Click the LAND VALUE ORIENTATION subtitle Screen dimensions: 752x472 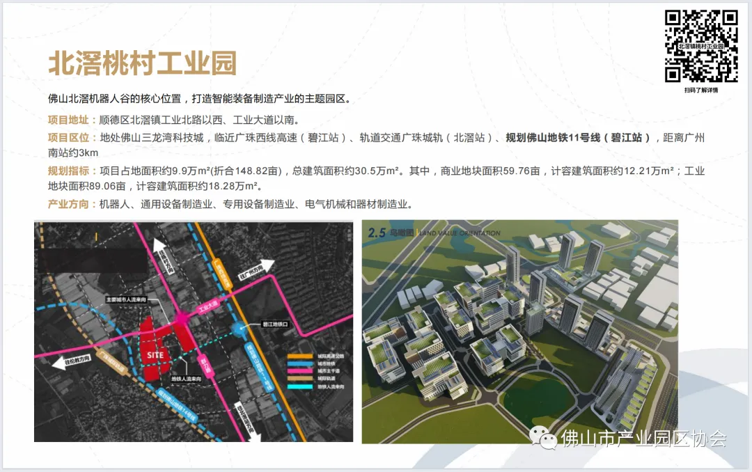pos(460,233)
